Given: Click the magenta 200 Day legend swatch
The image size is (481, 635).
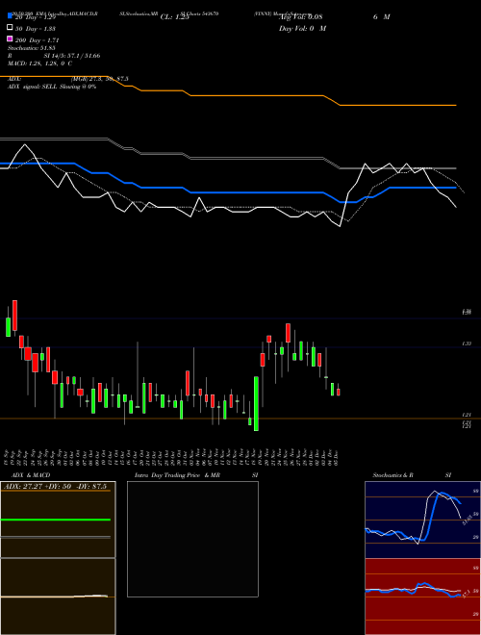Looking at the screenshot, I should [10, 38].
